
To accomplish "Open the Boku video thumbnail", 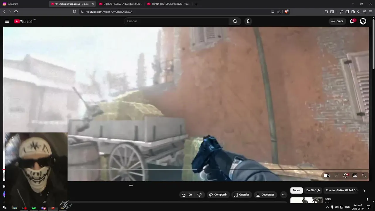I will (x=307, y=200).
